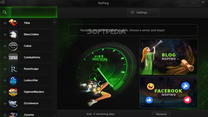Open the Facebook NoPing banner
Image resolution: width=208 pixels, height=117 pixels.
pos(169,92)
